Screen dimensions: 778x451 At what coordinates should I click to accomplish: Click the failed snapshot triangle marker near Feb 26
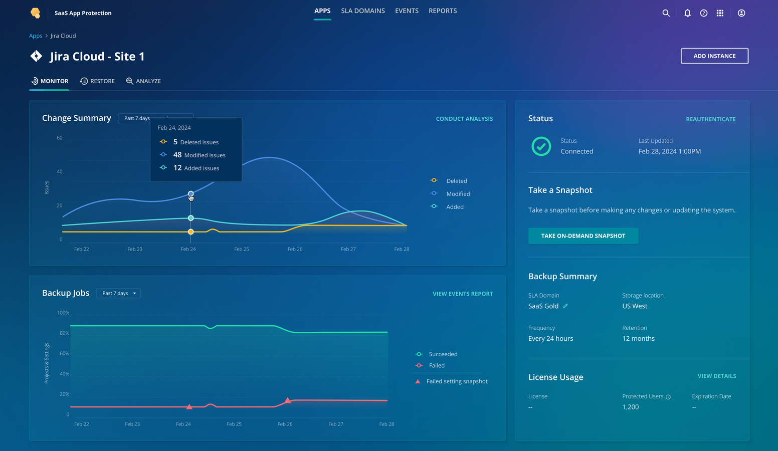pyautogui.click(x=288, y=400)
